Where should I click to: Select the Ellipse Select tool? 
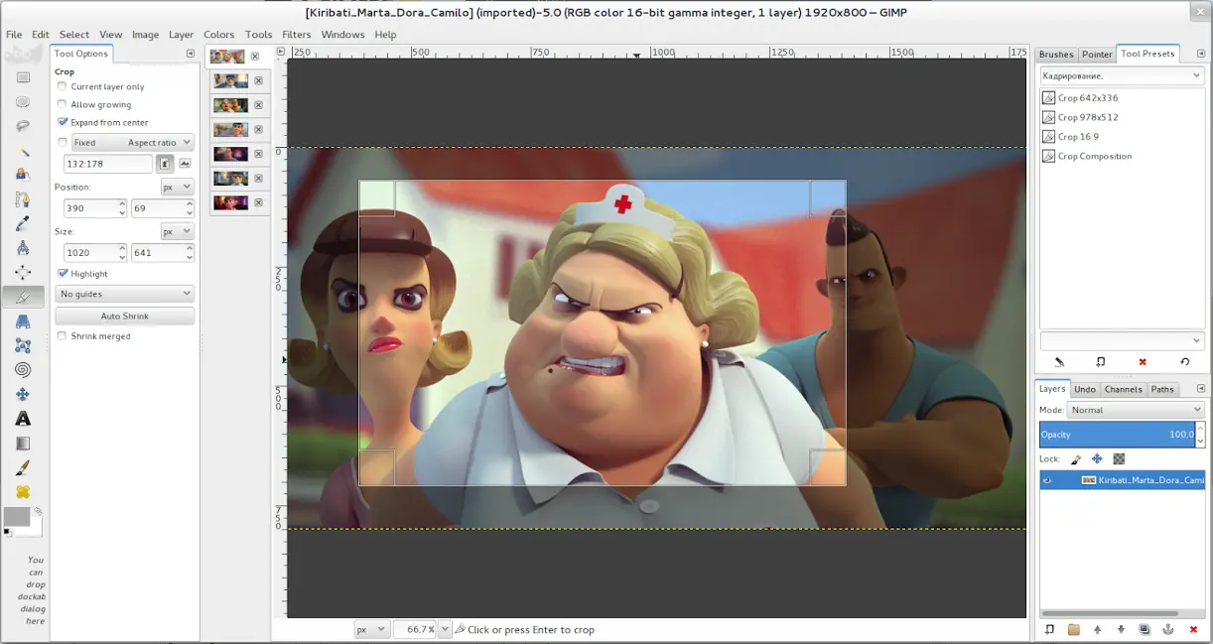coord(23,102)
